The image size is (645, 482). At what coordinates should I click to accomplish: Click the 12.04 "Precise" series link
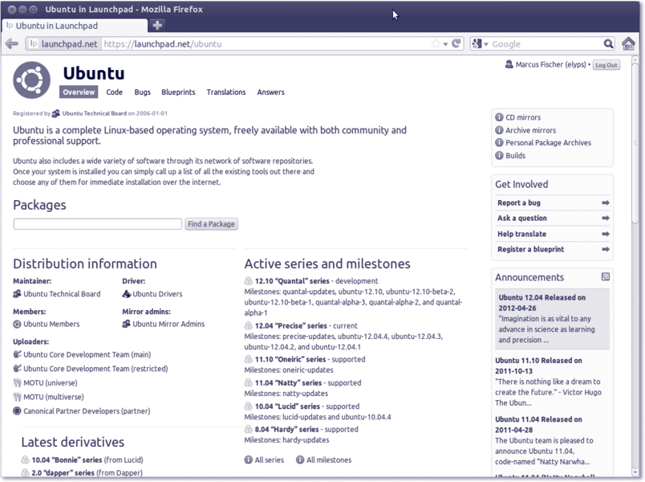[x=292, y=325]
